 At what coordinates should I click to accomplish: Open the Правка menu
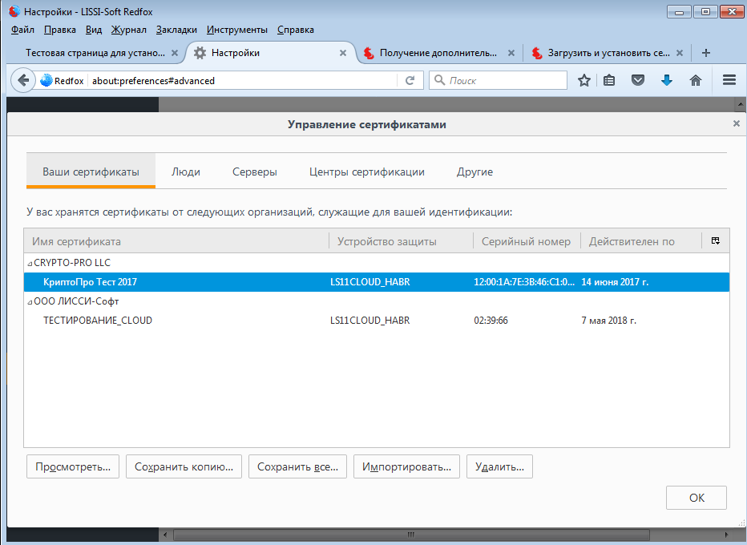pyautogui.click(x=59, y=30)
